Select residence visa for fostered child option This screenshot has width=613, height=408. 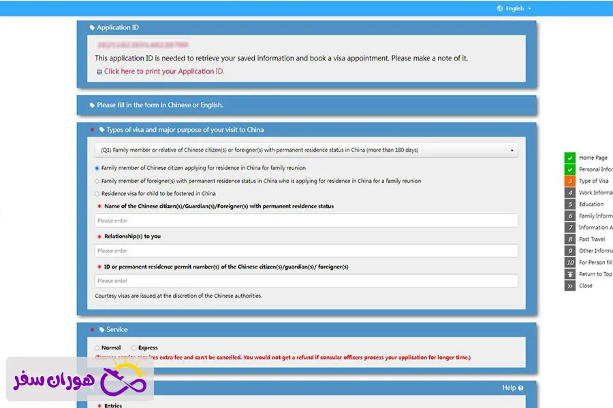[97, 194]
